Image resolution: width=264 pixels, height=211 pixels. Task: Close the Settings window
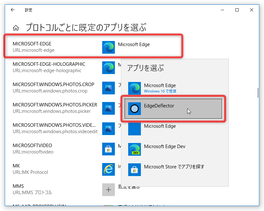click(252, 10)
